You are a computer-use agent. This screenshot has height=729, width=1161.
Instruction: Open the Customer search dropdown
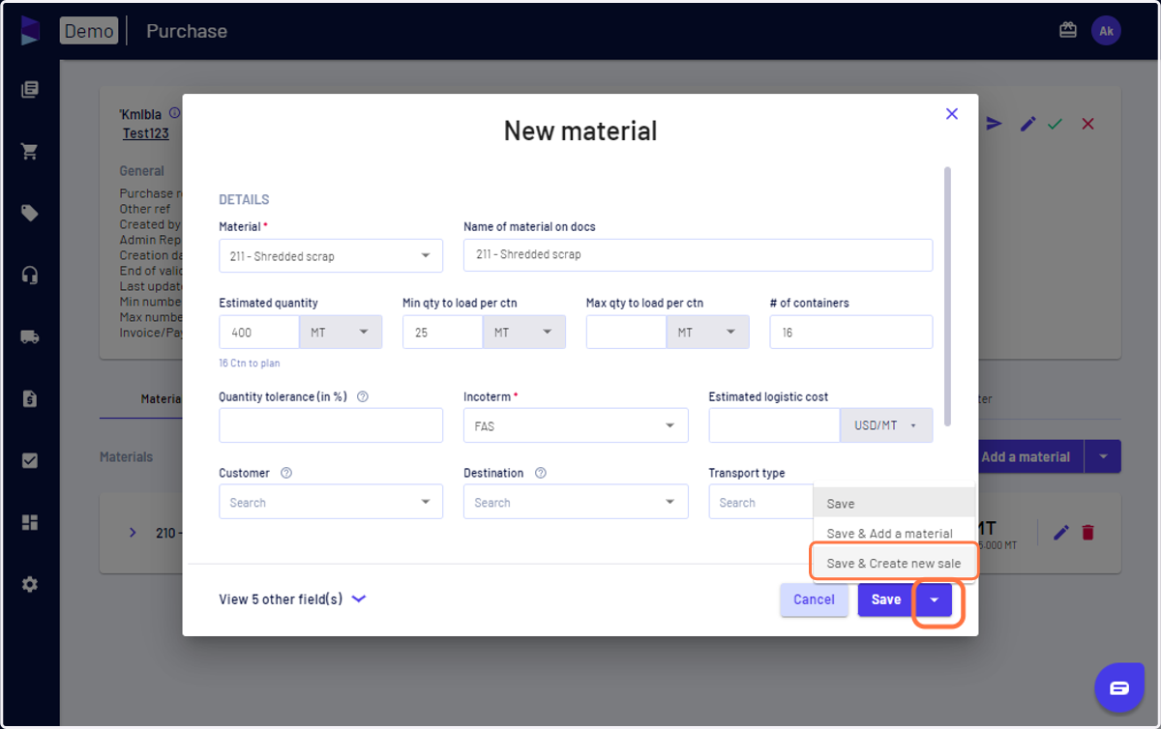pos(331,502)
